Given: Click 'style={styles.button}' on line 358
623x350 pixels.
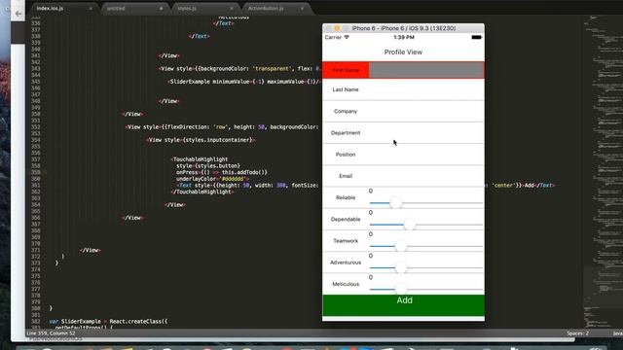Looking at the screenshot, I should click(x=208, y=165).
